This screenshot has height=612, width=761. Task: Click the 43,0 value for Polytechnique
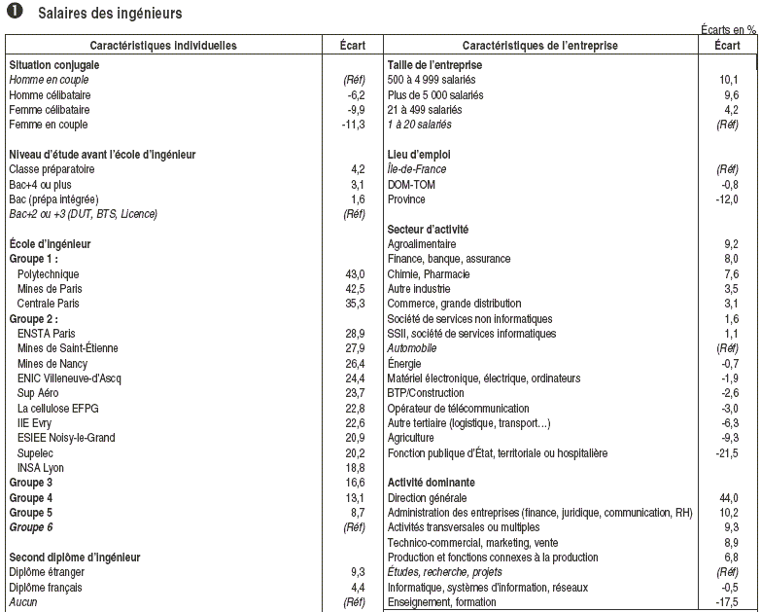(x=356, y=274)
